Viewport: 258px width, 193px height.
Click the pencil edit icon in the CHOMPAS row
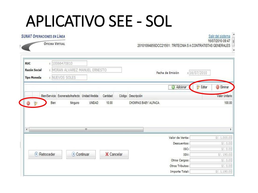pos(36,103)
